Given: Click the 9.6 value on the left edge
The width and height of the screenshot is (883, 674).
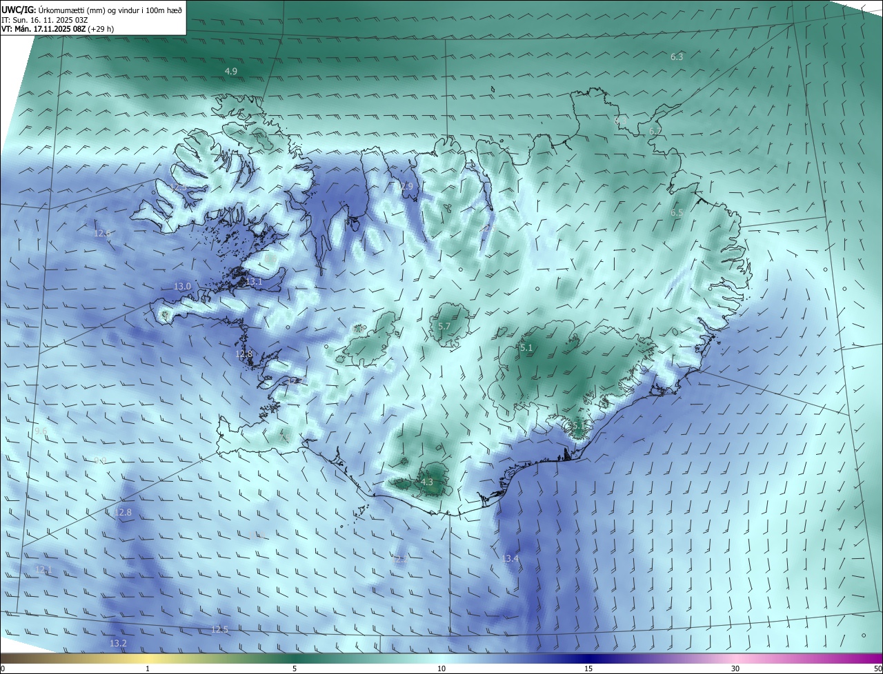Looking at the screenshot, I should (41, 431).
